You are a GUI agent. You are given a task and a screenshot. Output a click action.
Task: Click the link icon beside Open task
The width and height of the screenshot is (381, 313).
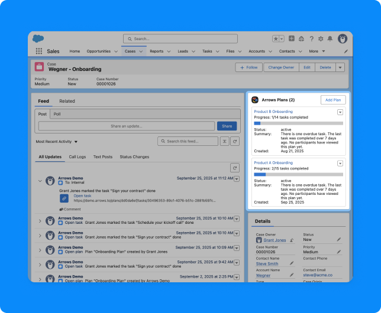64,198
